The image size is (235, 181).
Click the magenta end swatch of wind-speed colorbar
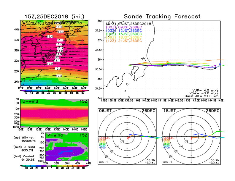pyautogui.click(x=85, y=91)
